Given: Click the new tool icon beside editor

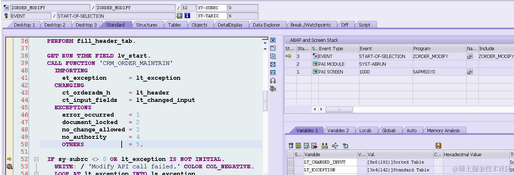Looking at the screenshot, I should tap(273, 48).
